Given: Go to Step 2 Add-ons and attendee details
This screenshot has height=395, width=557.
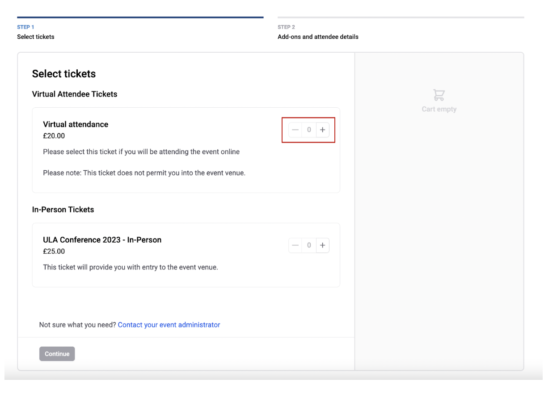Looking at the screenshot, I should point(401,29).
